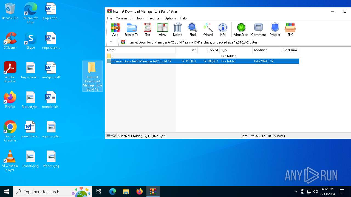Select the rootgame.rtf desktop file
Image resolution: width=351 pixels, height=197 pixels.
[51, 71]
